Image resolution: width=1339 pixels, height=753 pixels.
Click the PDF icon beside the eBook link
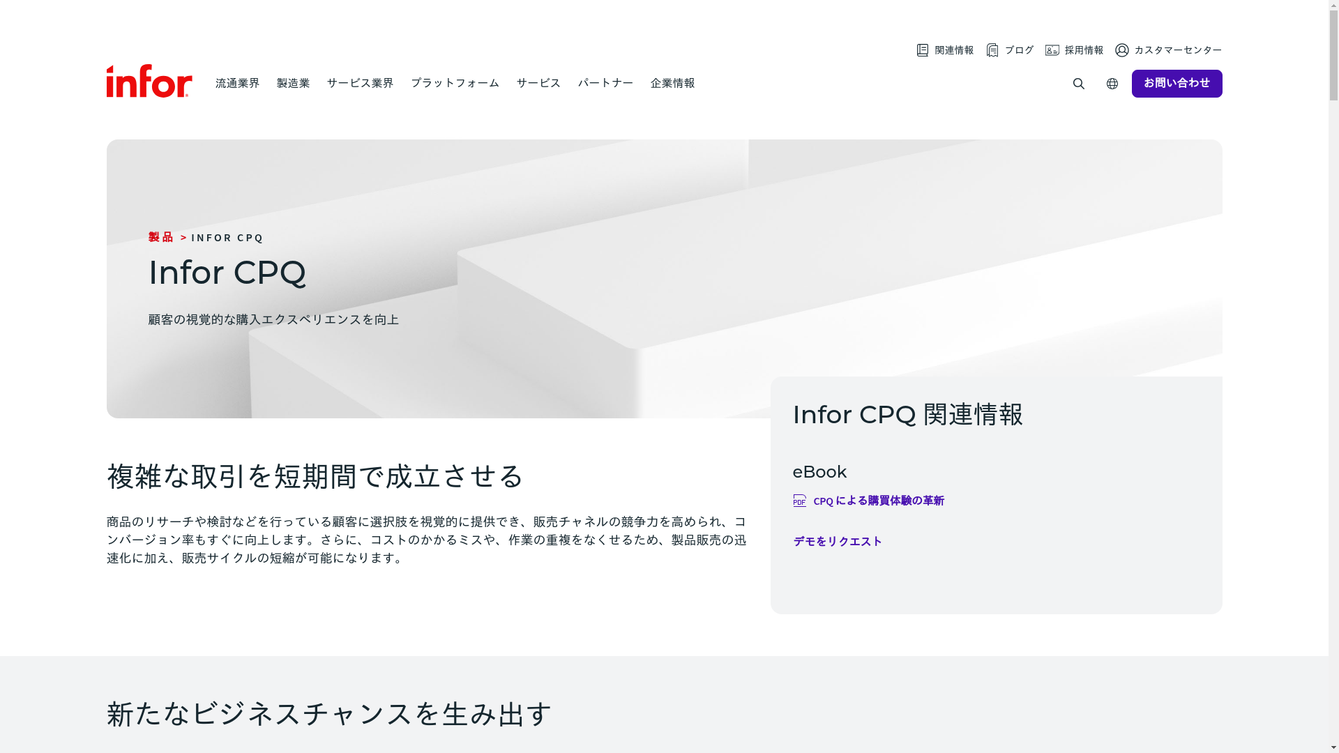[x=799, y=501]
